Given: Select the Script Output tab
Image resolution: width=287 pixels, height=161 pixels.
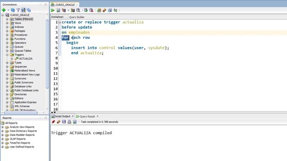Looking at the screenshot, I should click(x=62, y=116).
